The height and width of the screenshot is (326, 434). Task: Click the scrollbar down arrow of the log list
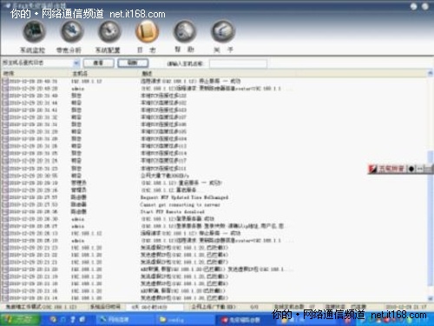430,298
